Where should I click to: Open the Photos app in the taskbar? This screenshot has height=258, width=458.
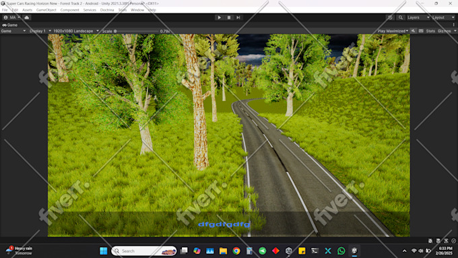210,251
